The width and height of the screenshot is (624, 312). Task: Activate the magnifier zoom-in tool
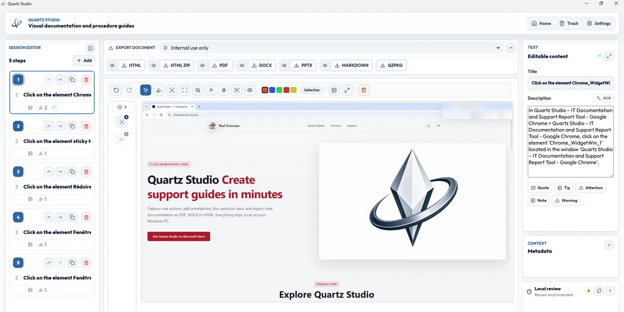coord(198,90)
